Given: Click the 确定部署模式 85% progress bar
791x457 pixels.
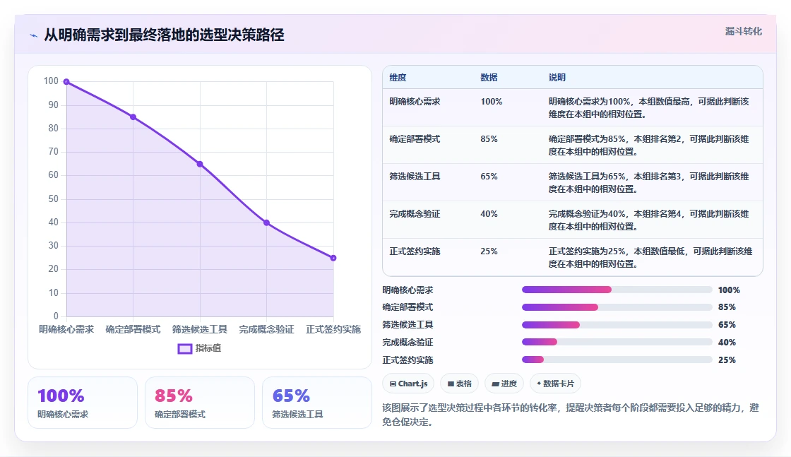Looking at the screenshot, I should tap(617, 307).
